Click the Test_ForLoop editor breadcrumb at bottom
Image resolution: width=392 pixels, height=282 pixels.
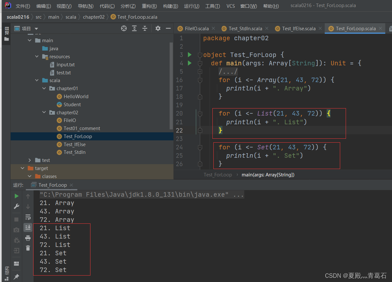click(x=218, y=175)
